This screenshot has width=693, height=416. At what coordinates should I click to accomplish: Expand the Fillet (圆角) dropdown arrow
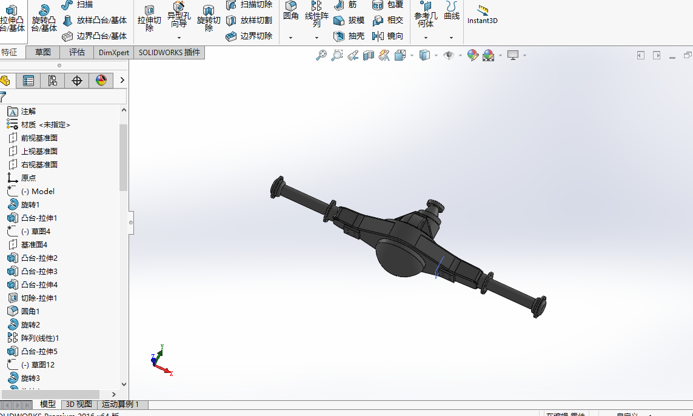pos(291,38)
